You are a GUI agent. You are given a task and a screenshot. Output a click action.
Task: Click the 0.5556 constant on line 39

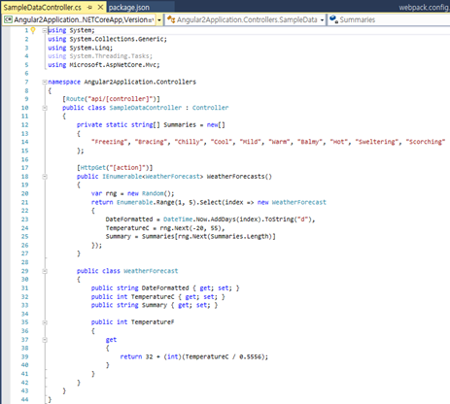(x=252, y=356)
